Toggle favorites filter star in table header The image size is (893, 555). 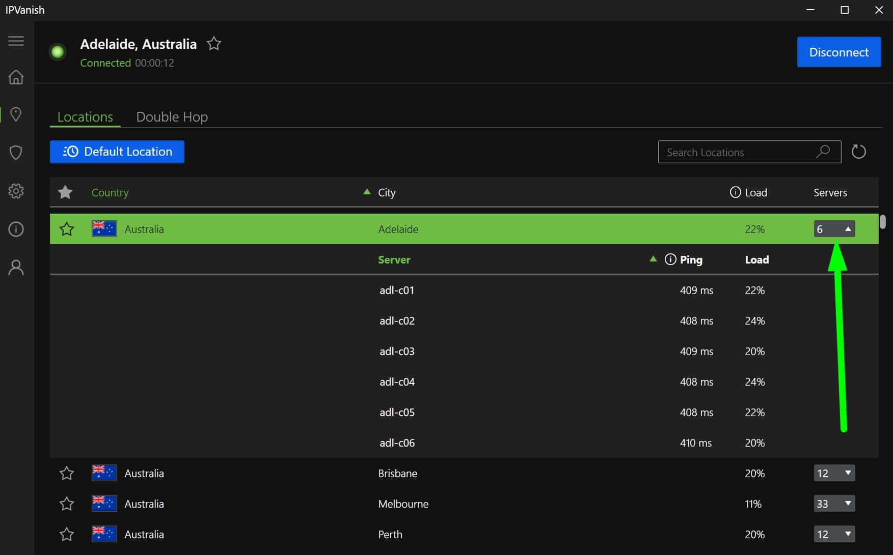pyautogui.click(x=65, y=192)
